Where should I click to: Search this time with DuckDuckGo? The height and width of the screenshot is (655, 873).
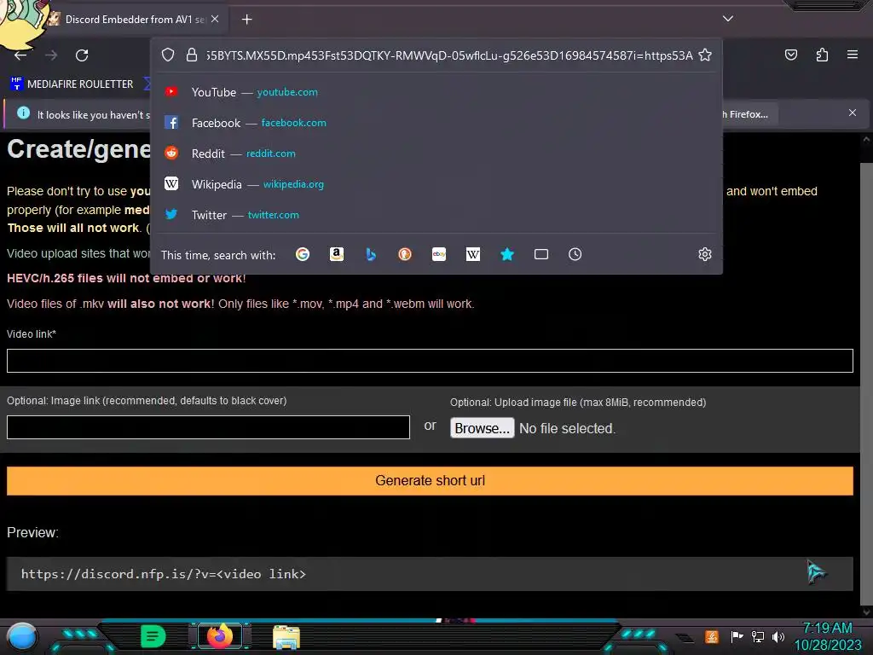pos(405,254)
